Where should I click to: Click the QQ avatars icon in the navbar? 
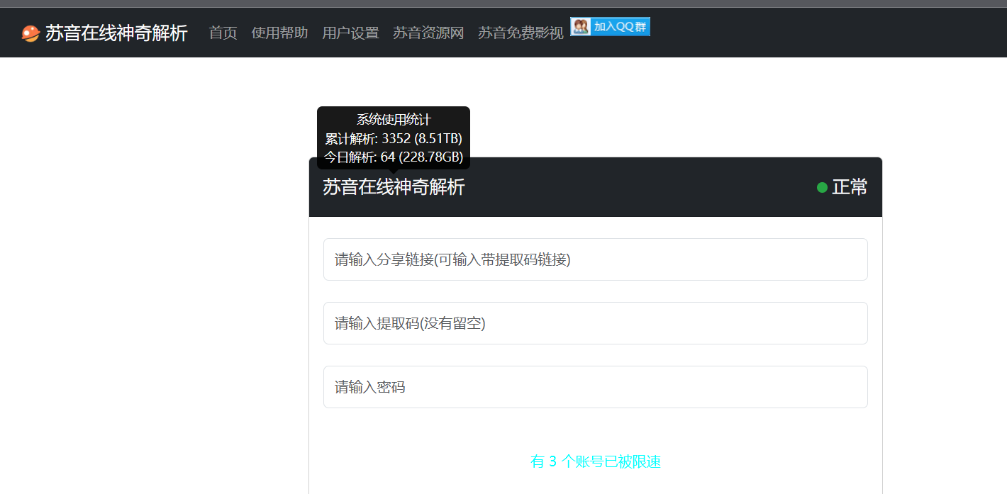582,27
